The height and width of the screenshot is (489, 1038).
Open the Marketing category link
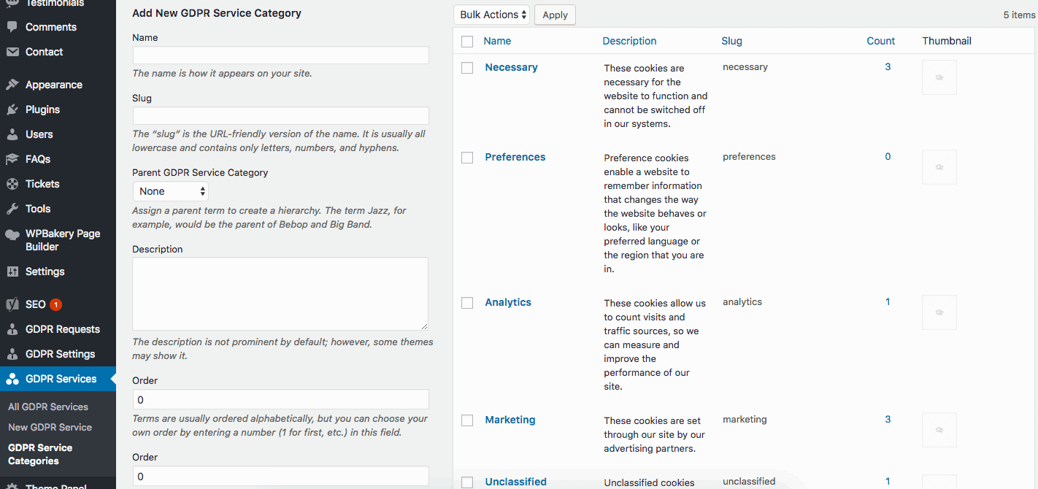click(510, 420)
